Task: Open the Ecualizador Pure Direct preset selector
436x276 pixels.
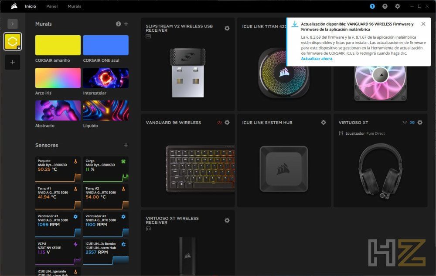Action: (x=362, y=133)
